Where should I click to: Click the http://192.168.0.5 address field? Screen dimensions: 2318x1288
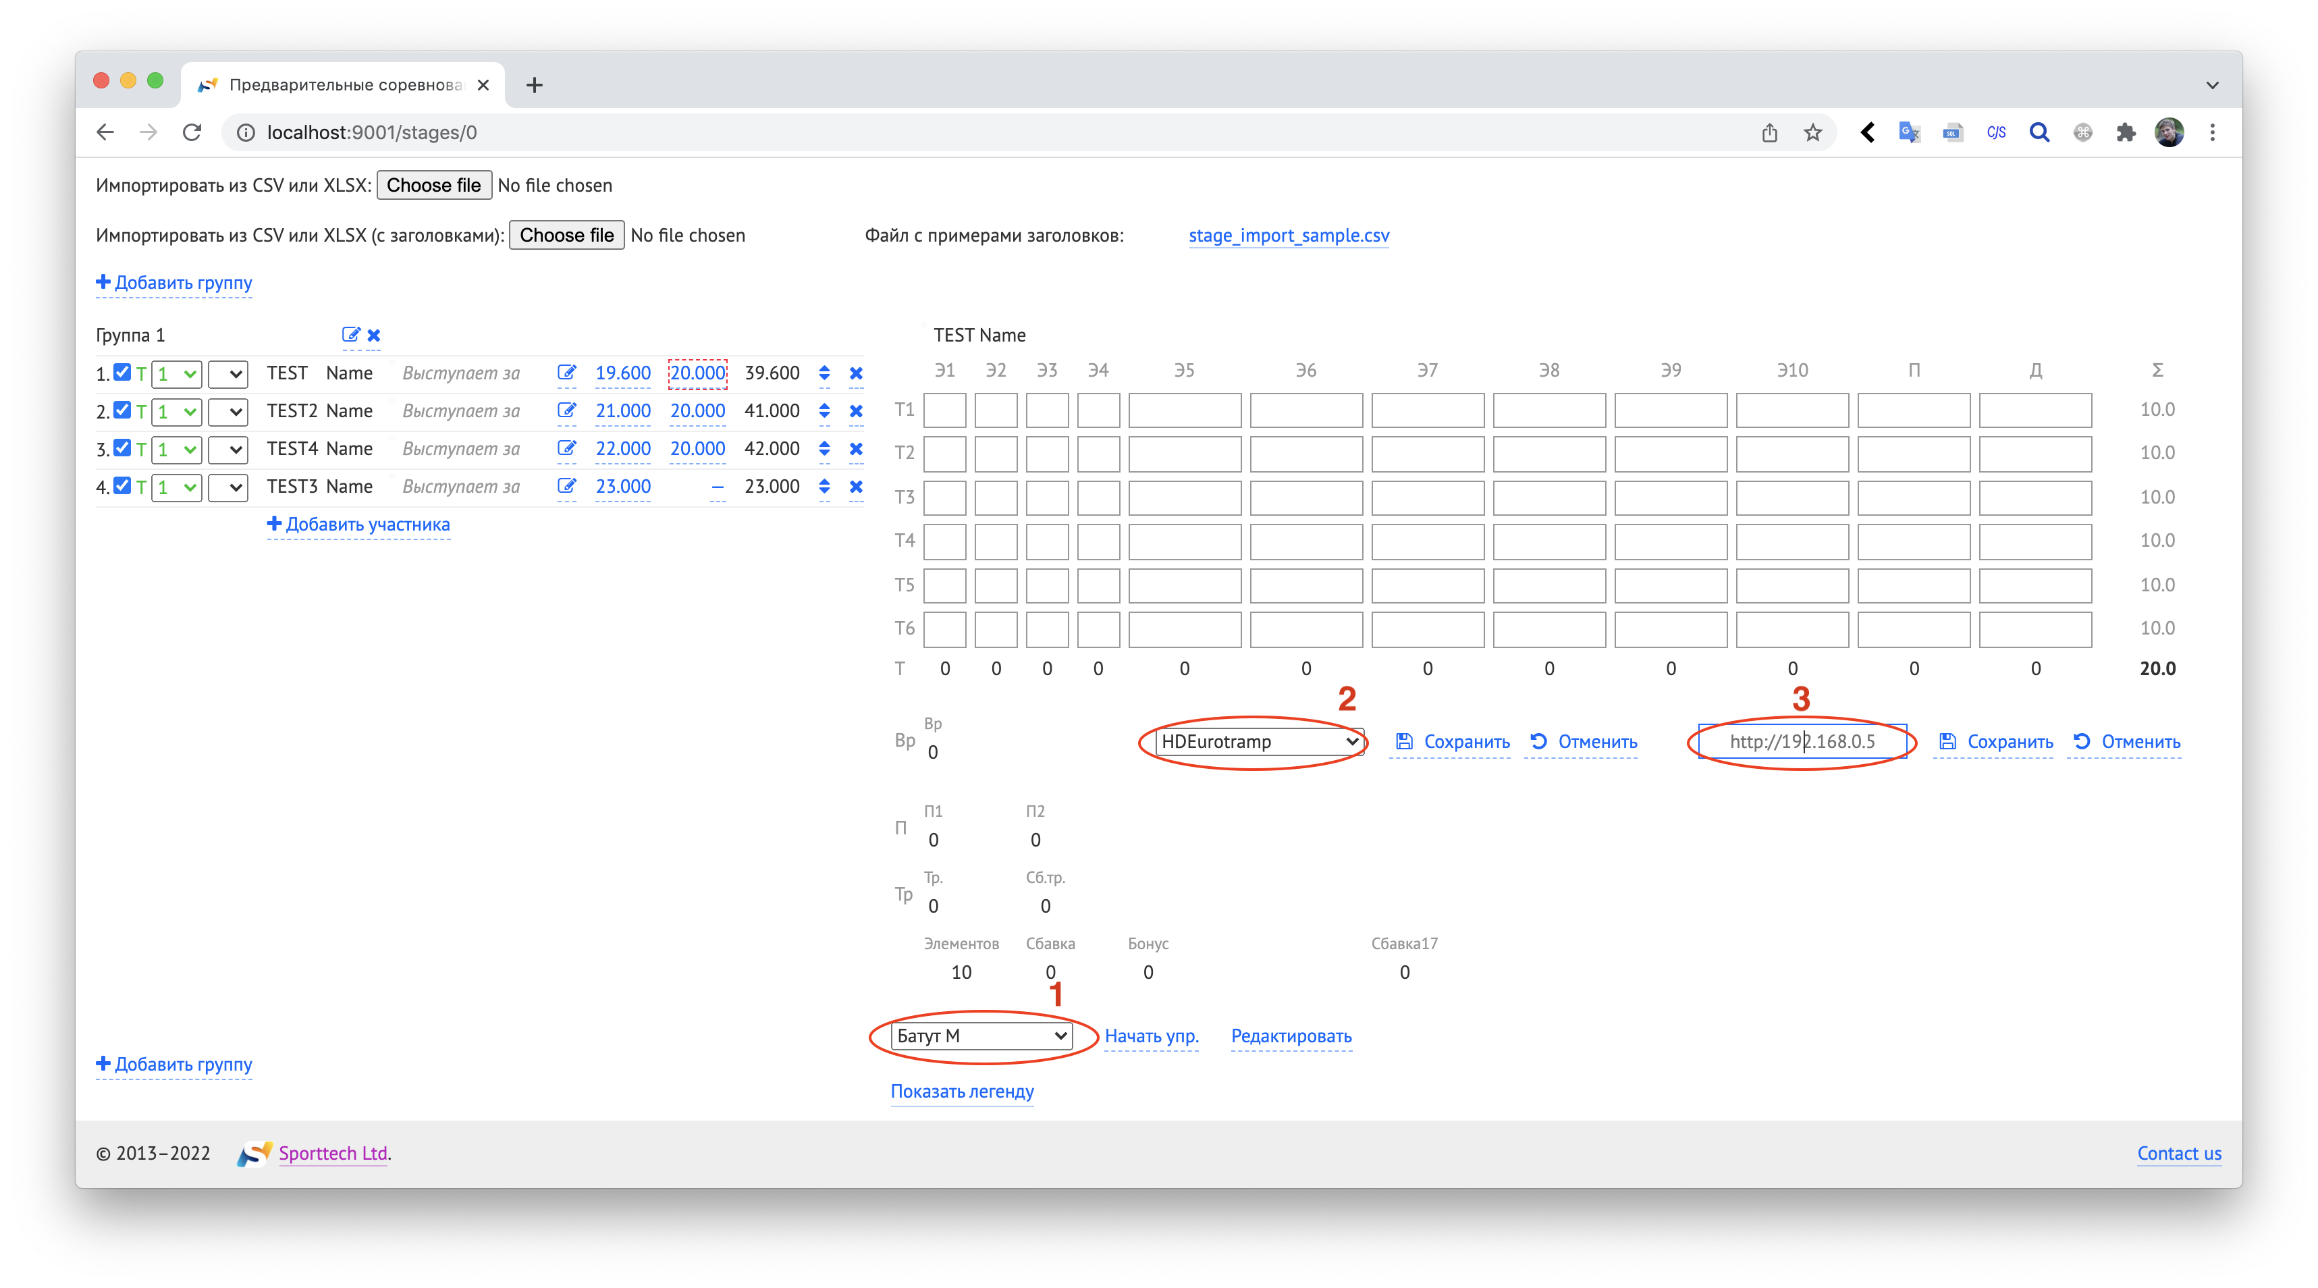[1802, 742]
